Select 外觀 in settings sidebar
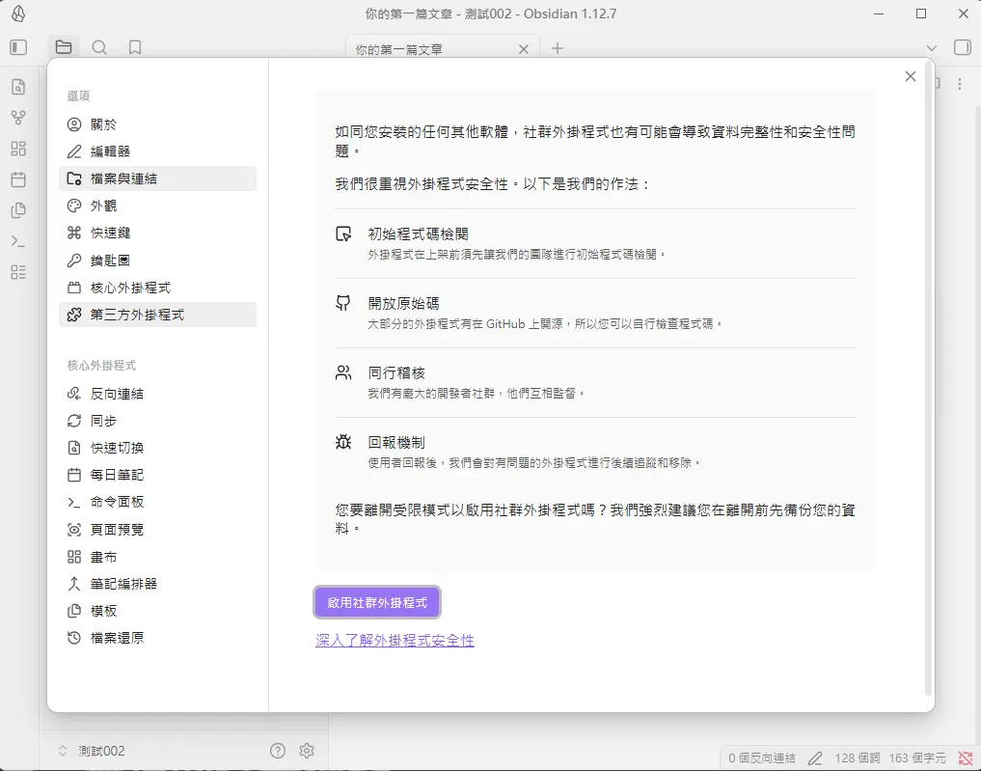981x771 pixels. point(103,206)
